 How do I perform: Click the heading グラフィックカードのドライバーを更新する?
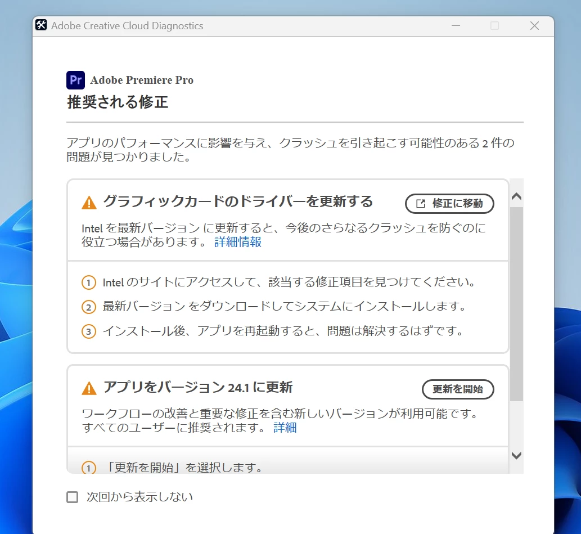238,202
